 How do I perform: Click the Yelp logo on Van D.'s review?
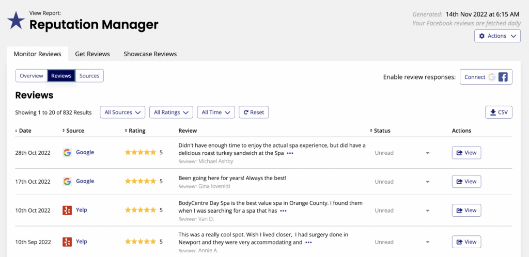pos(67,211)
